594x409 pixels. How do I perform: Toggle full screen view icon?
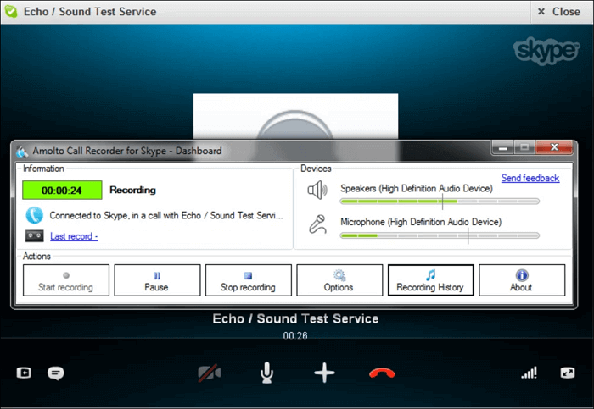coord(568,373)
